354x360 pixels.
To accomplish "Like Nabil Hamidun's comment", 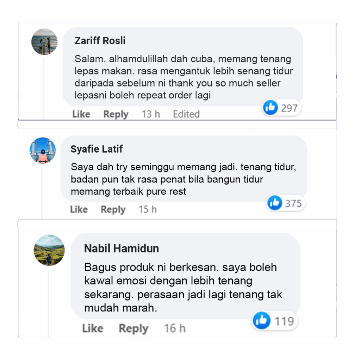I will click(93, 328).
